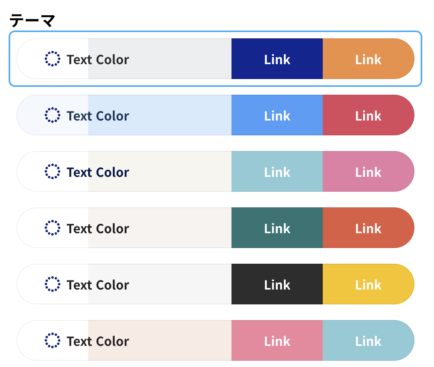Screen dimensions: 434x367
Task: Select the black Link swatch
Action: click(x=277, y=284)
